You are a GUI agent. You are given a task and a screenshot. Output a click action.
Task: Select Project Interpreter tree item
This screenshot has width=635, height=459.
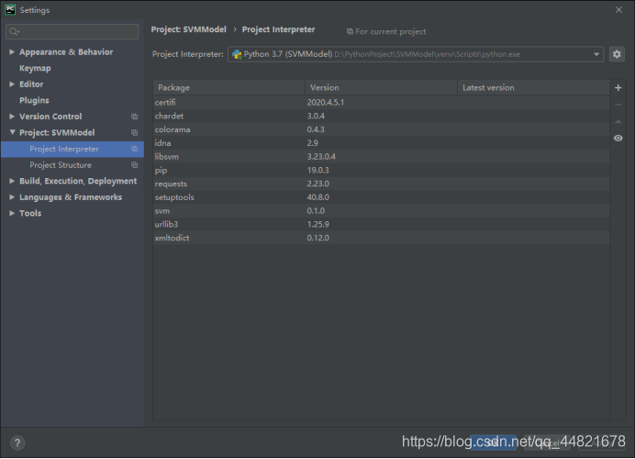pyautogui.click(x=72, y=149)
